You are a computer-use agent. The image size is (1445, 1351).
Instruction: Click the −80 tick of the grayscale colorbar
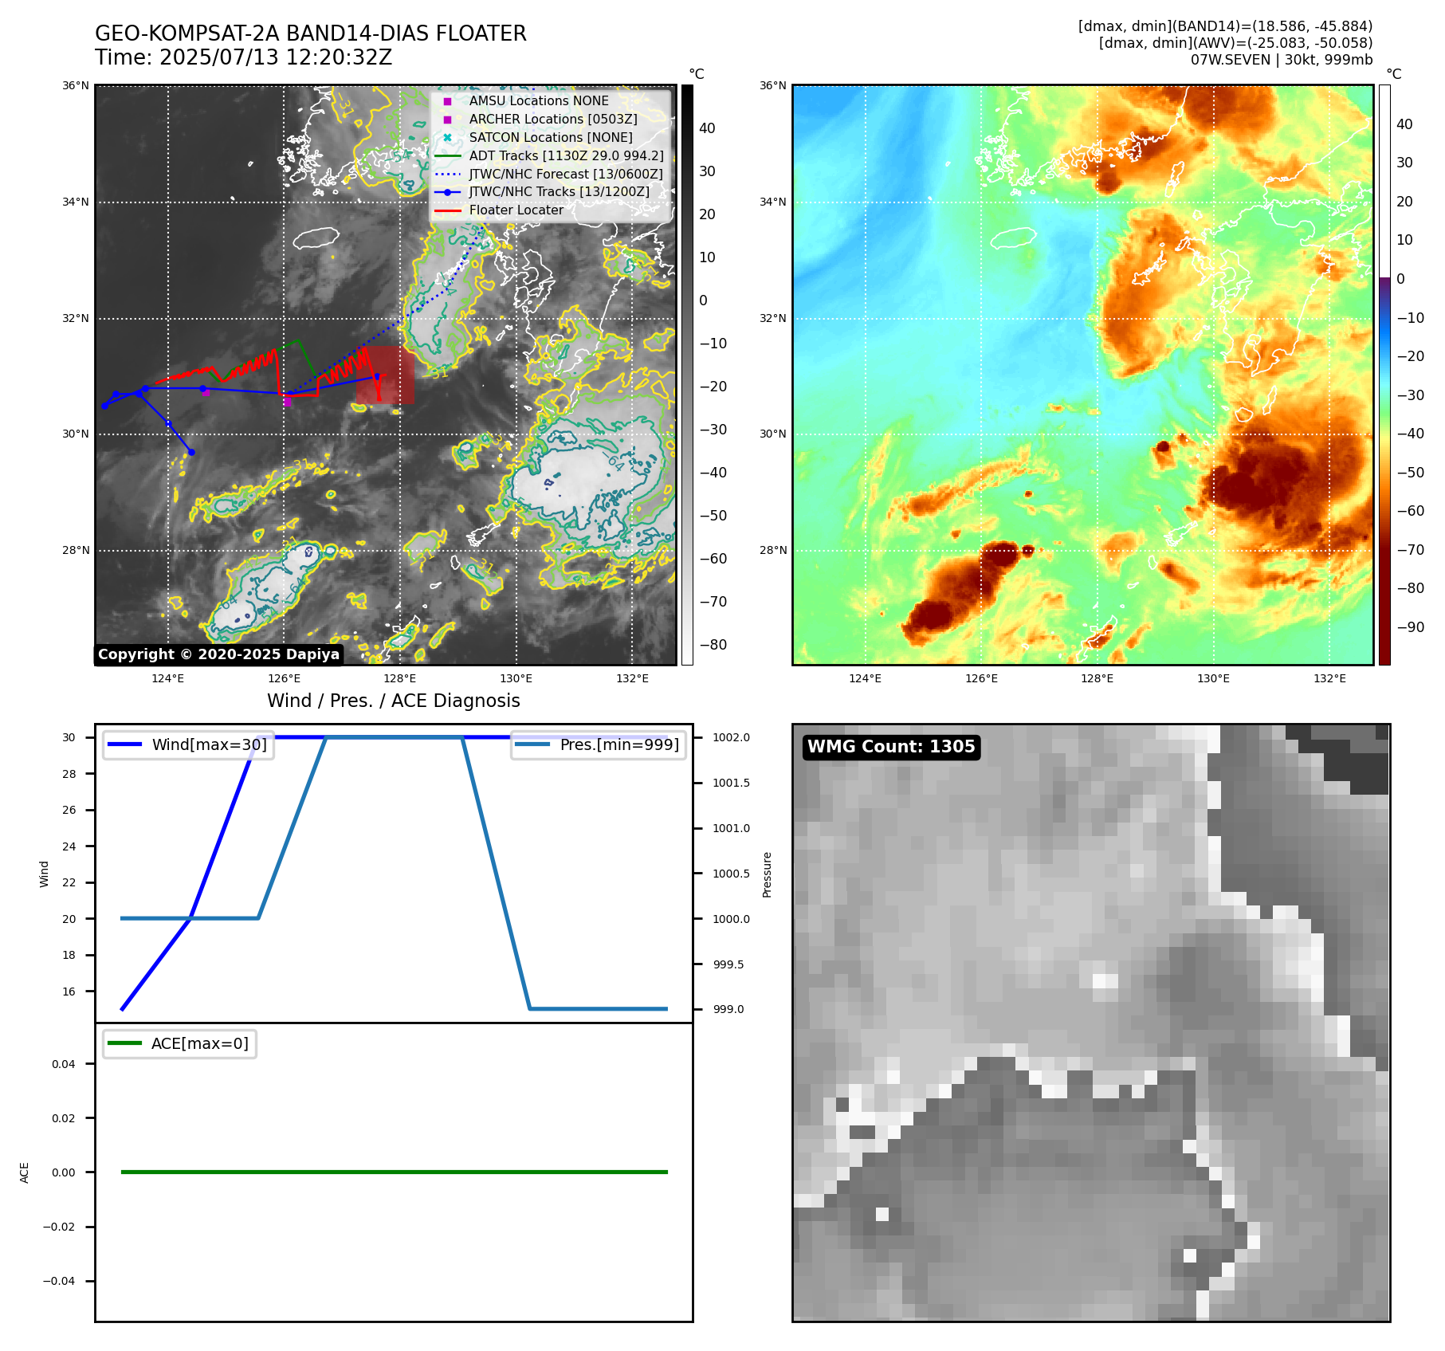click(713, 645)
